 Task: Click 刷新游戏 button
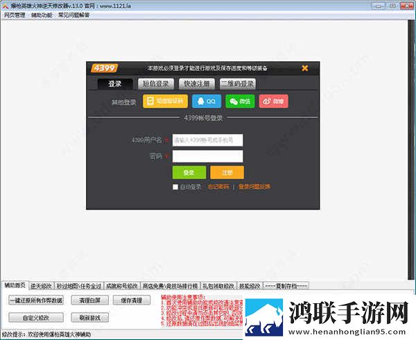click(90, 317)
